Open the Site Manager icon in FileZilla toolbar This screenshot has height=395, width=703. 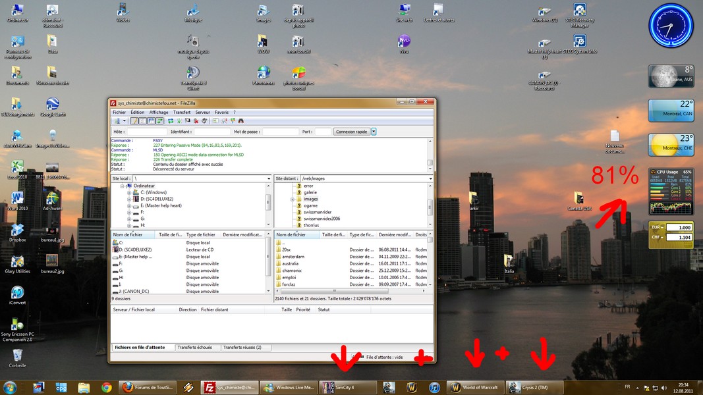[x=117, y=121]
